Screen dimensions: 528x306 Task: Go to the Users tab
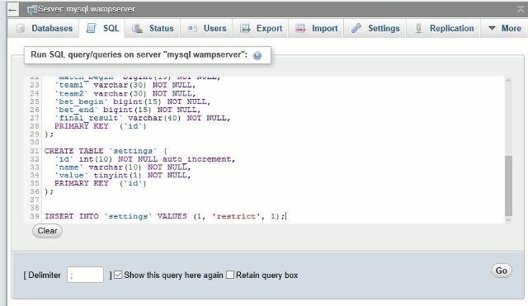[207, 28]
